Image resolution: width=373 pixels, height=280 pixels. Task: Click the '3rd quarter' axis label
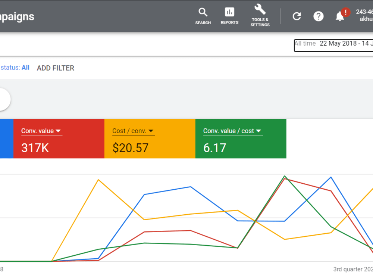click(353, 269)
